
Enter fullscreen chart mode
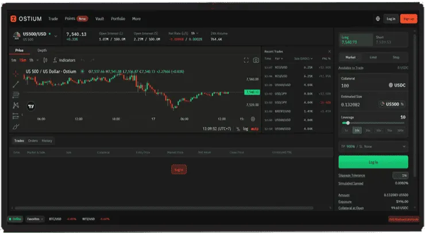tap(246, 60)
